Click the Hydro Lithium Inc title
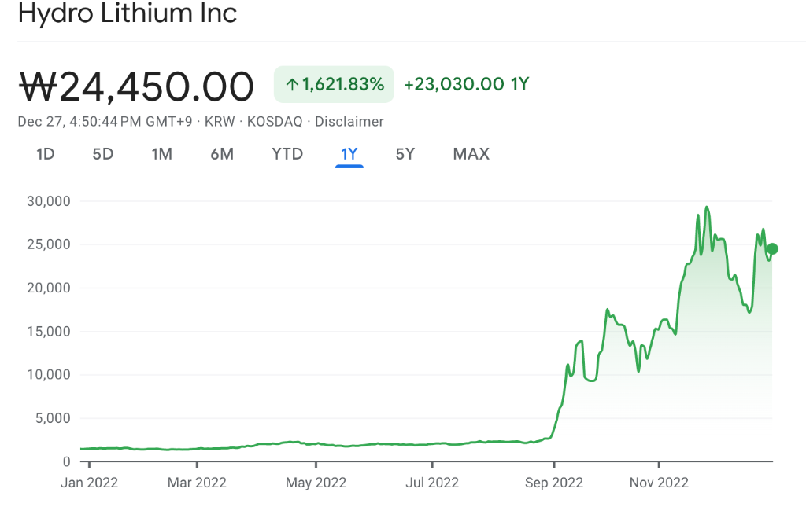This screenshot has width=806, height=507. pyautogui.click(x=128, y=13)
